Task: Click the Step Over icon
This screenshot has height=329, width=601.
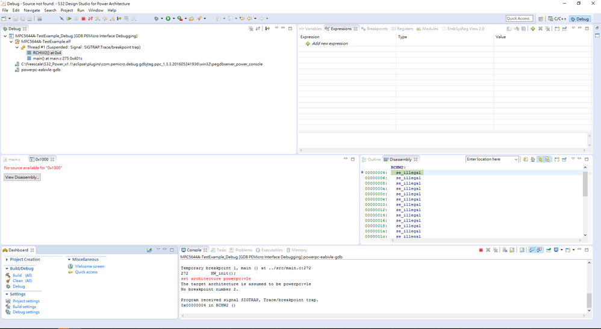Action: (105, 19)
